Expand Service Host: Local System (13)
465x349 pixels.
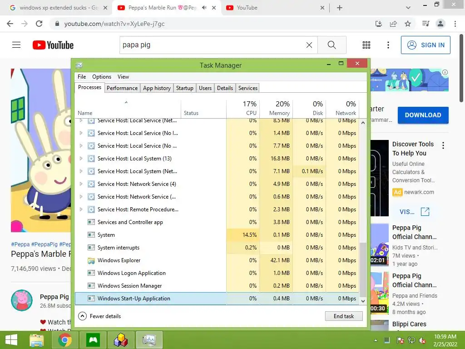[81, 159]
